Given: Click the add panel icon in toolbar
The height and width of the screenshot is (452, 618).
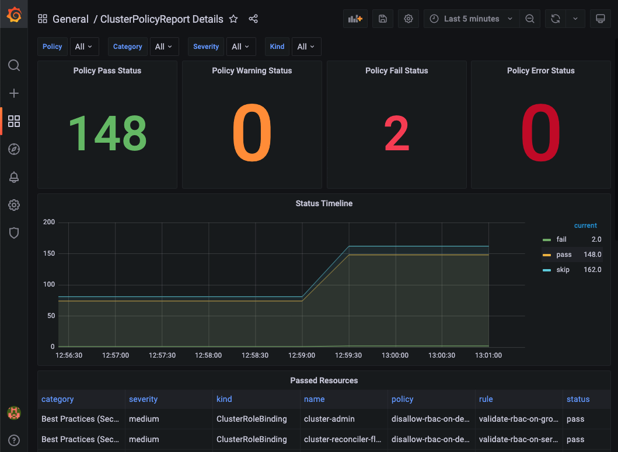Looking at the screenshot, I should tap(355, 18).
